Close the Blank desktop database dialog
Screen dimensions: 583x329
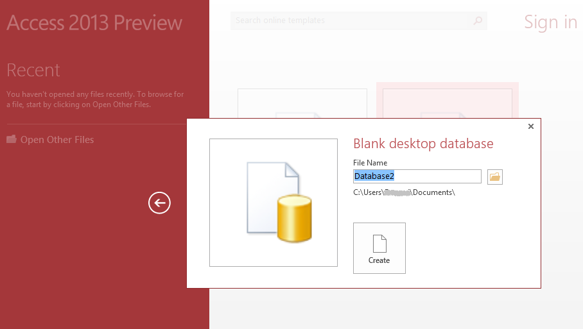click(x=531, y=126)
